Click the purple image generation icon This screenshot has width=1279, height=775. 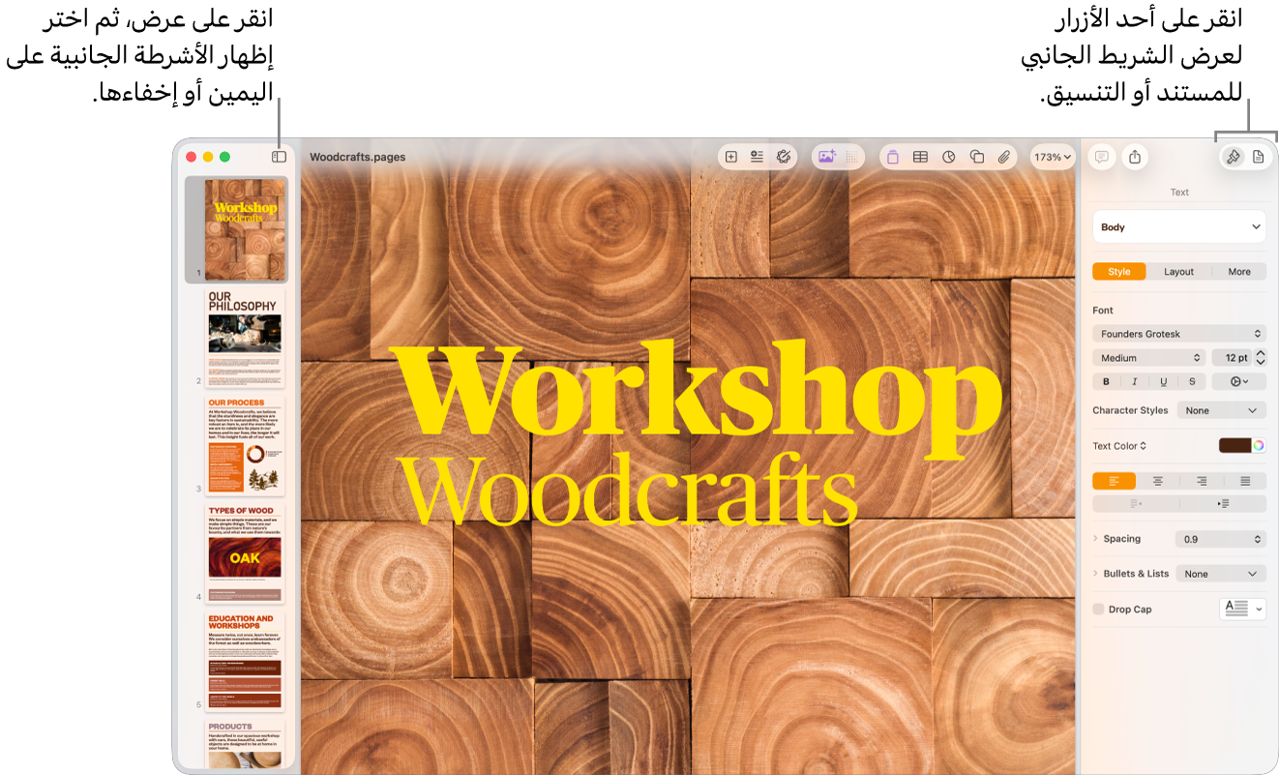(826, 157)
